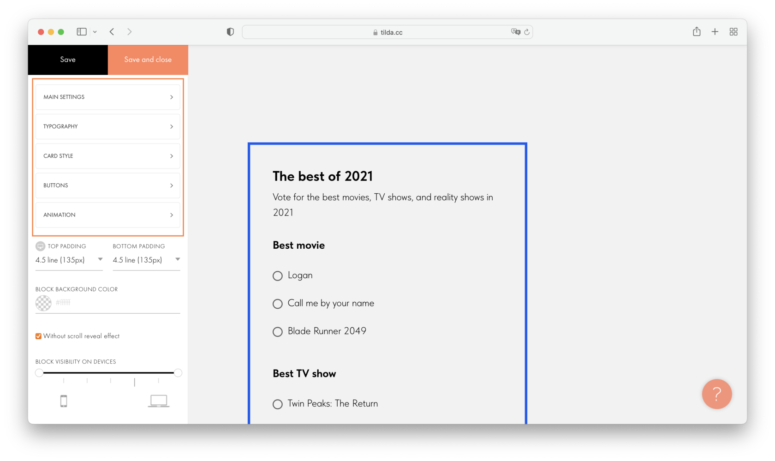Click the tilda.cc address bar
Image resolution: width=775 pixels, height=461 pixels.
coord(387,32)
